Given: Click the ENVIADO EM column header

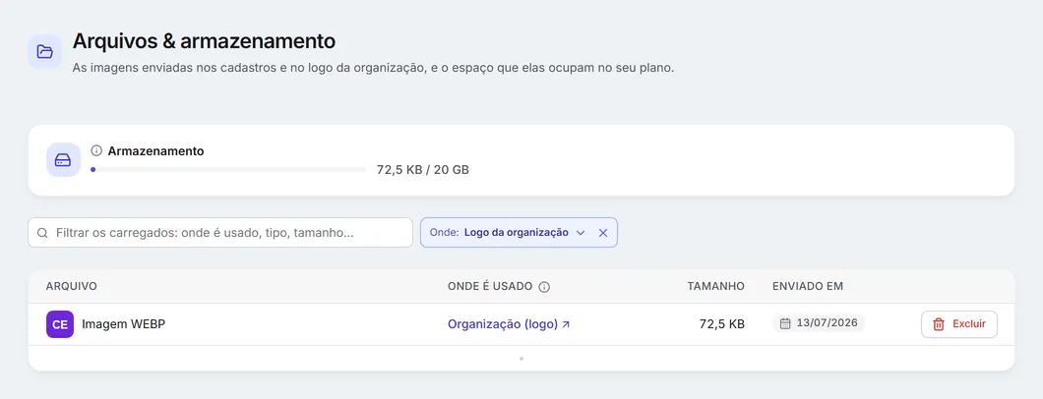Looking at the screenshot, I should point(808,286).
